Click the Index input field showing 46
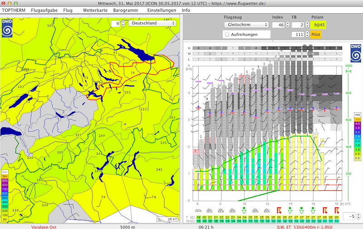363x229 pixels. coord(278,25)
